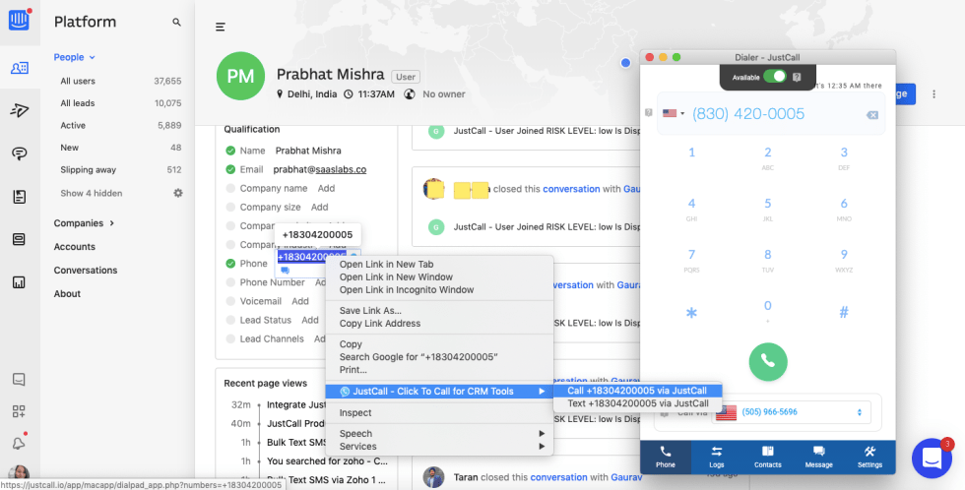Click the empty circle beside Voicemail
This screenshot has width=965, height=490.
click(x=230, y=301)
